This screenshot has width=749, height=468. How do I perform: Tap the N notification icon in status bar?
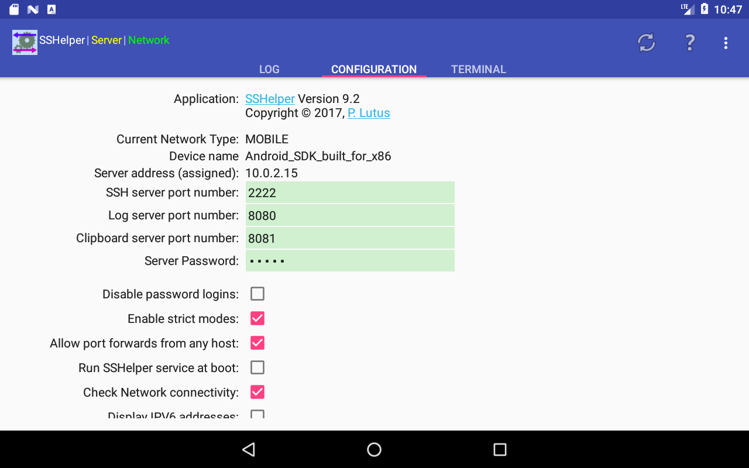click(x=33, y=9)
